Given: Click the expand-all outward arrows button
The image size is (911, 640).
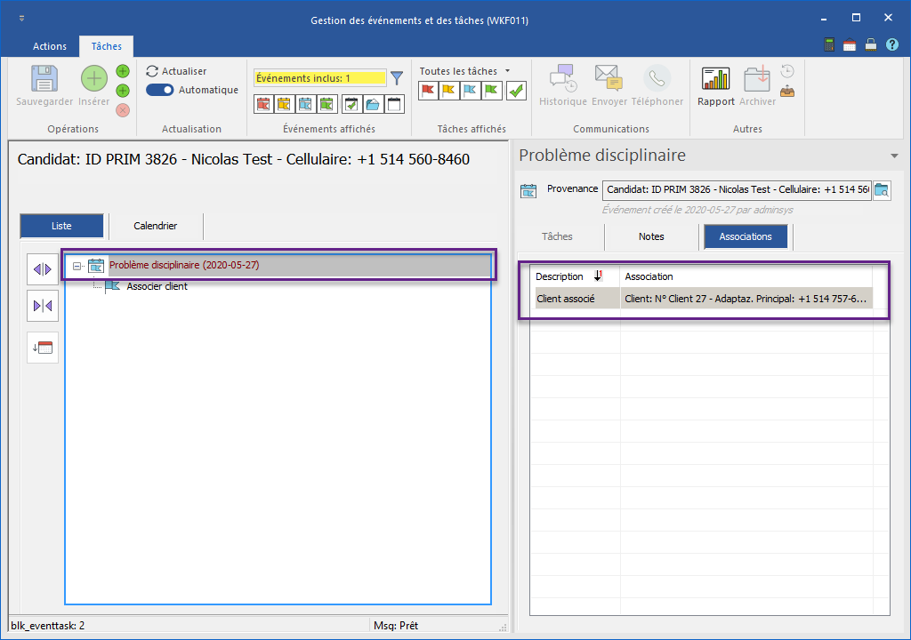Looking at the screenshot, I should click(43, 269).
